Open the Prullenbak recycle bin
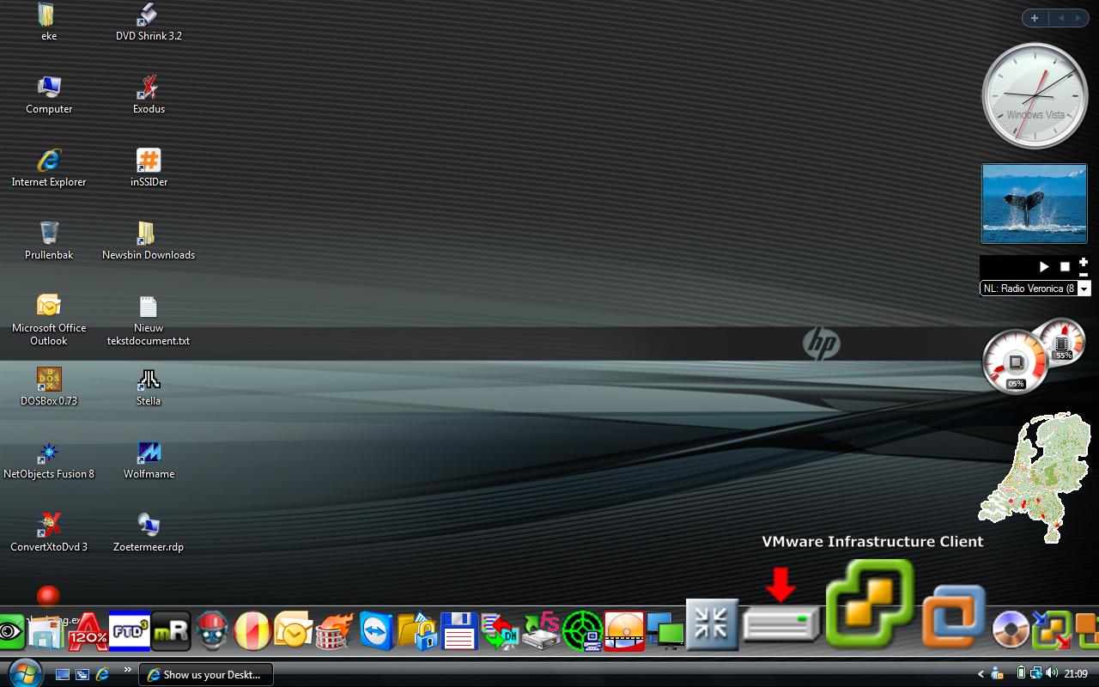Viewport: 1099px width, 687px height. (x=49, y=240)
